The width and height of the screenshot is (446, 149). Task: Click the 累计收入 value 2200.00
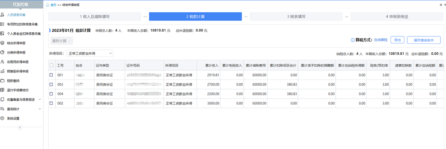click(213, 94)
